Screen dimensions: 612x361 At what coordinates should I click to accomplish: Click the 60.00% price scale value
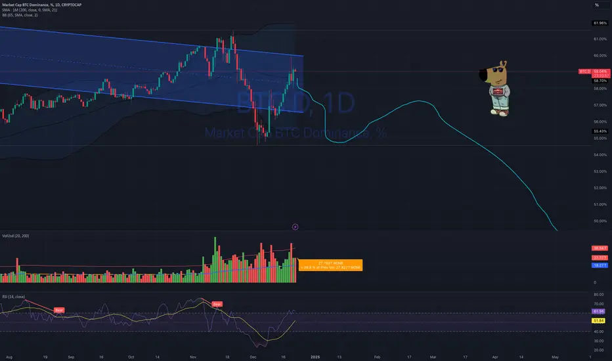pos(600,55)
